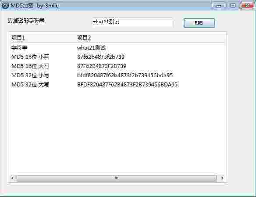Click the 32-character uppercase hash BFDF820487F6...
Screen dimensions: 256x197
[x=128, y=84]
